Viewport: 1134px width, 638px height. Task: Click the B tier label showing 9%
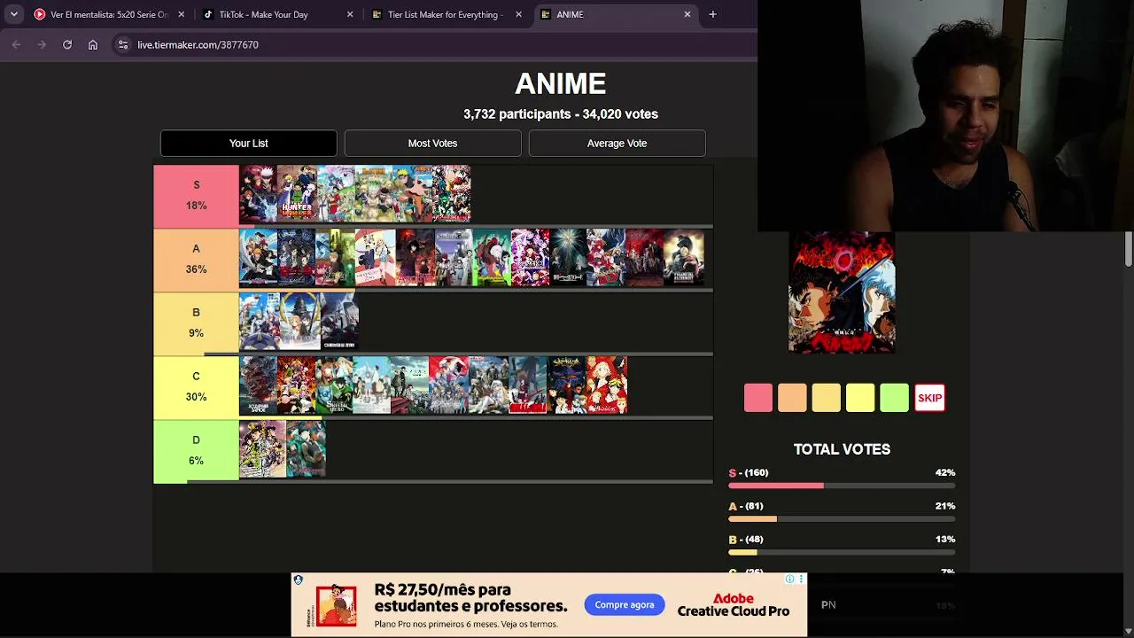click(x=196, y=323)
